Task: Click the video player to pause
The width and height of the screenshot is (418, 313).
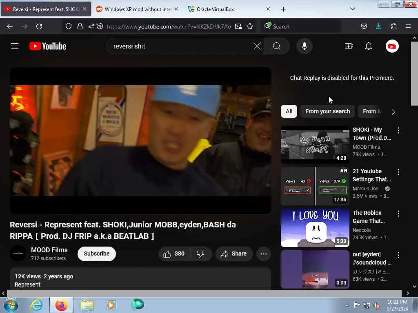Action: click(x=140, y=141)
